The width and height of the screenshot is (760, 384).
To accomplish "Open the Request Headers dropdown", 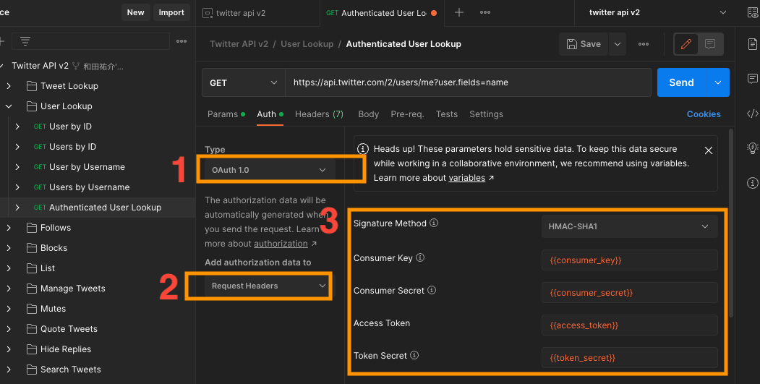I will click(x=269, y=286).
